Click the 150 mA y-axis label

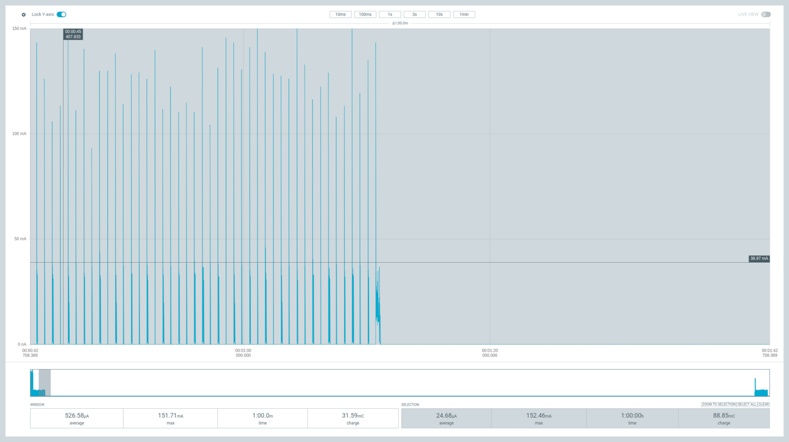click(19, 29)
